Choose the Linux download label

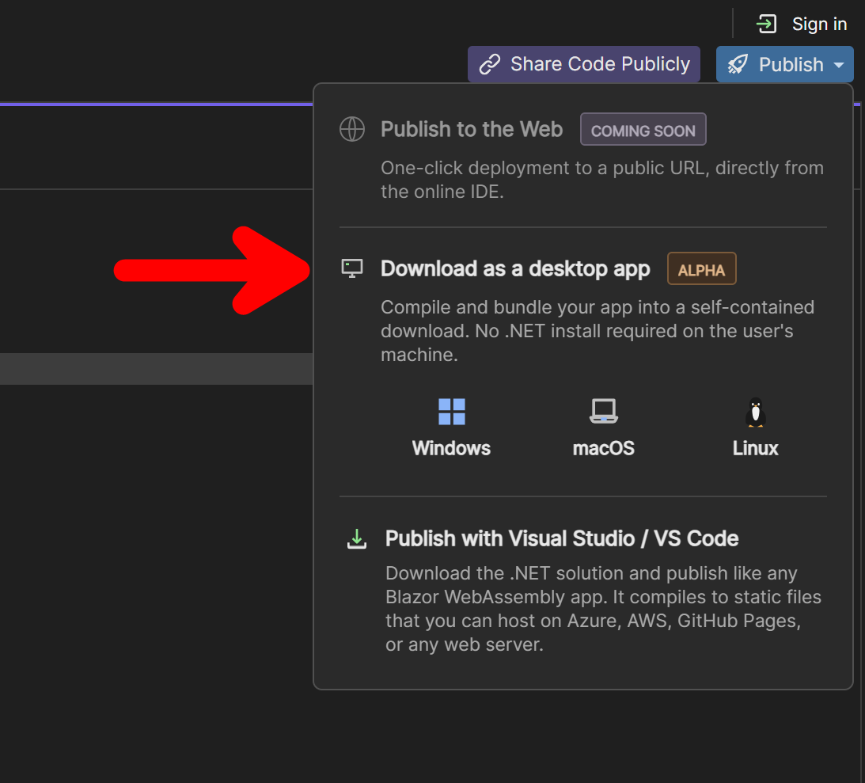[x=755, y=448]
